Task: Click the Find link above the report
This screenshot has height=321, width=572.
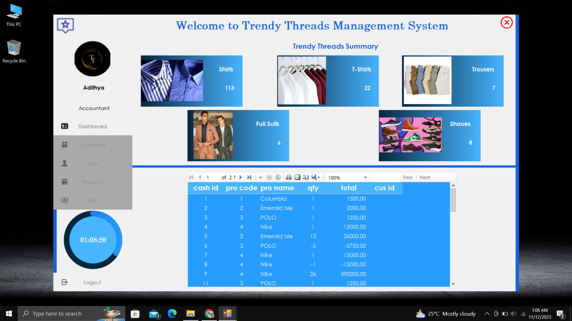Action: coord(407,177)
